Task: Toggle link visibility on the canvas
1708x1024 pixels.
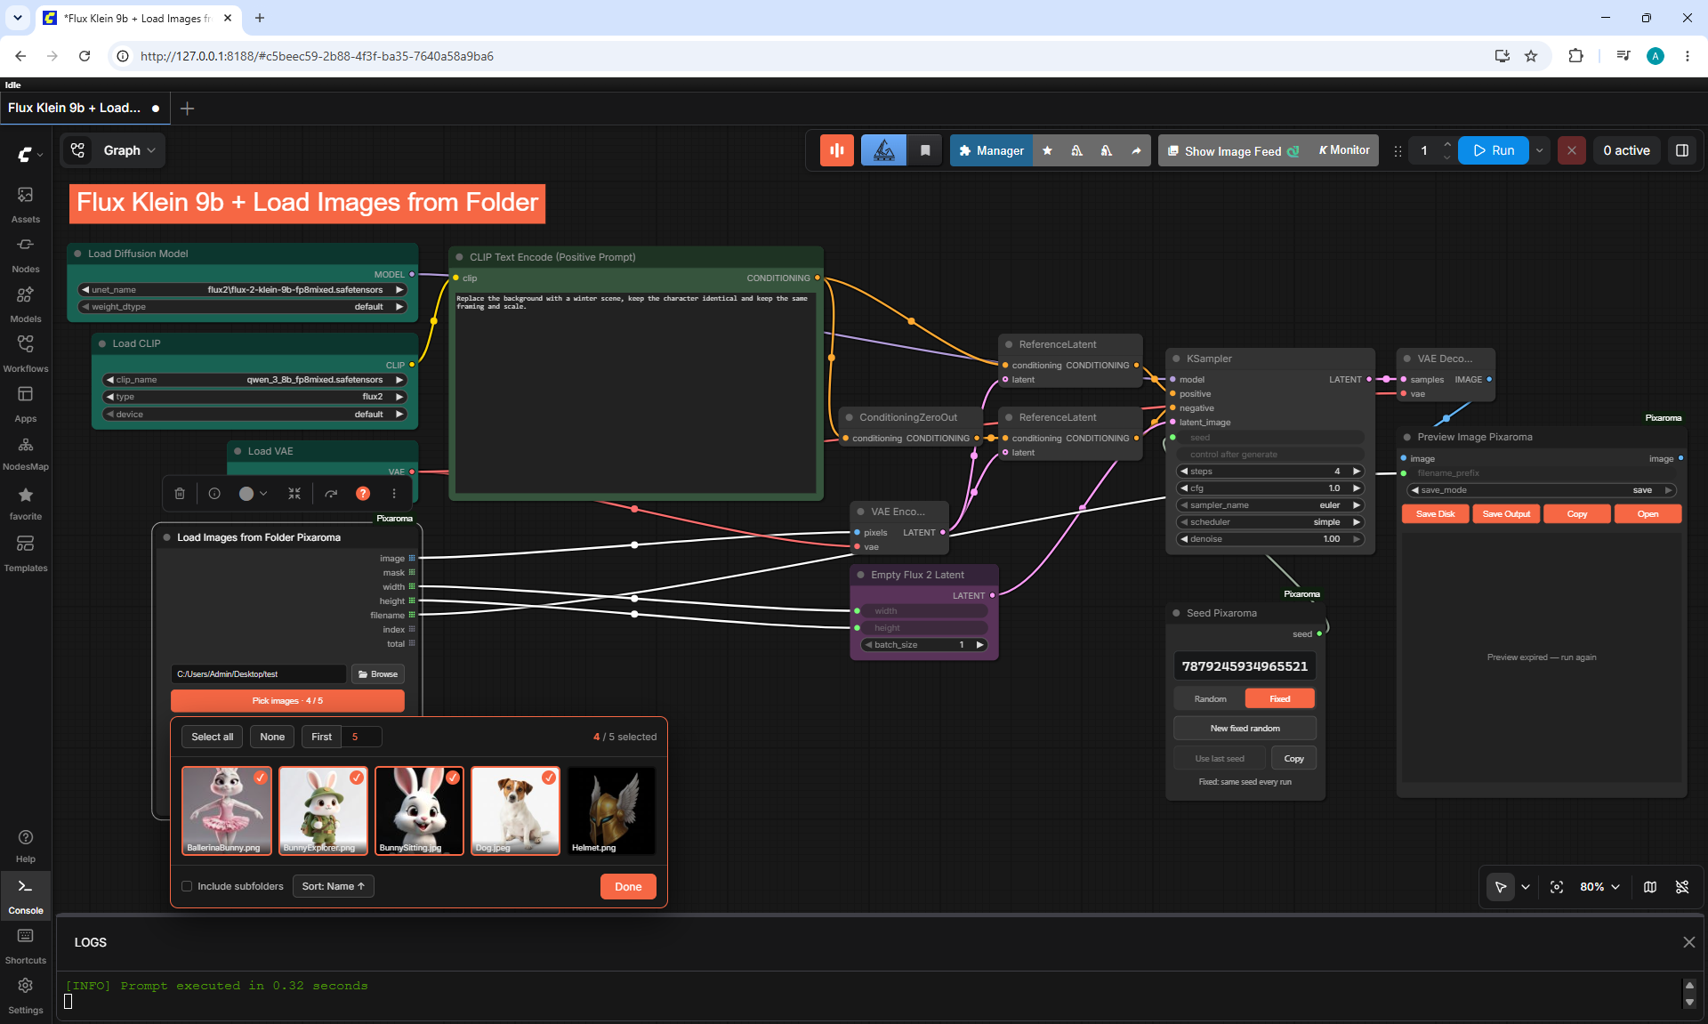Action: (x=1682, y=887)
